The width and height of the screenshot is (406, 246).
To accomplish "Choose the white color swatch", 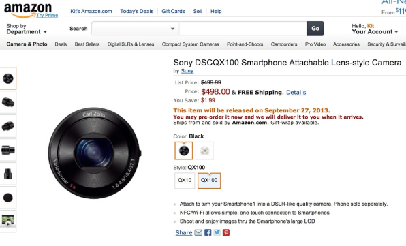I will click(204, 151).
